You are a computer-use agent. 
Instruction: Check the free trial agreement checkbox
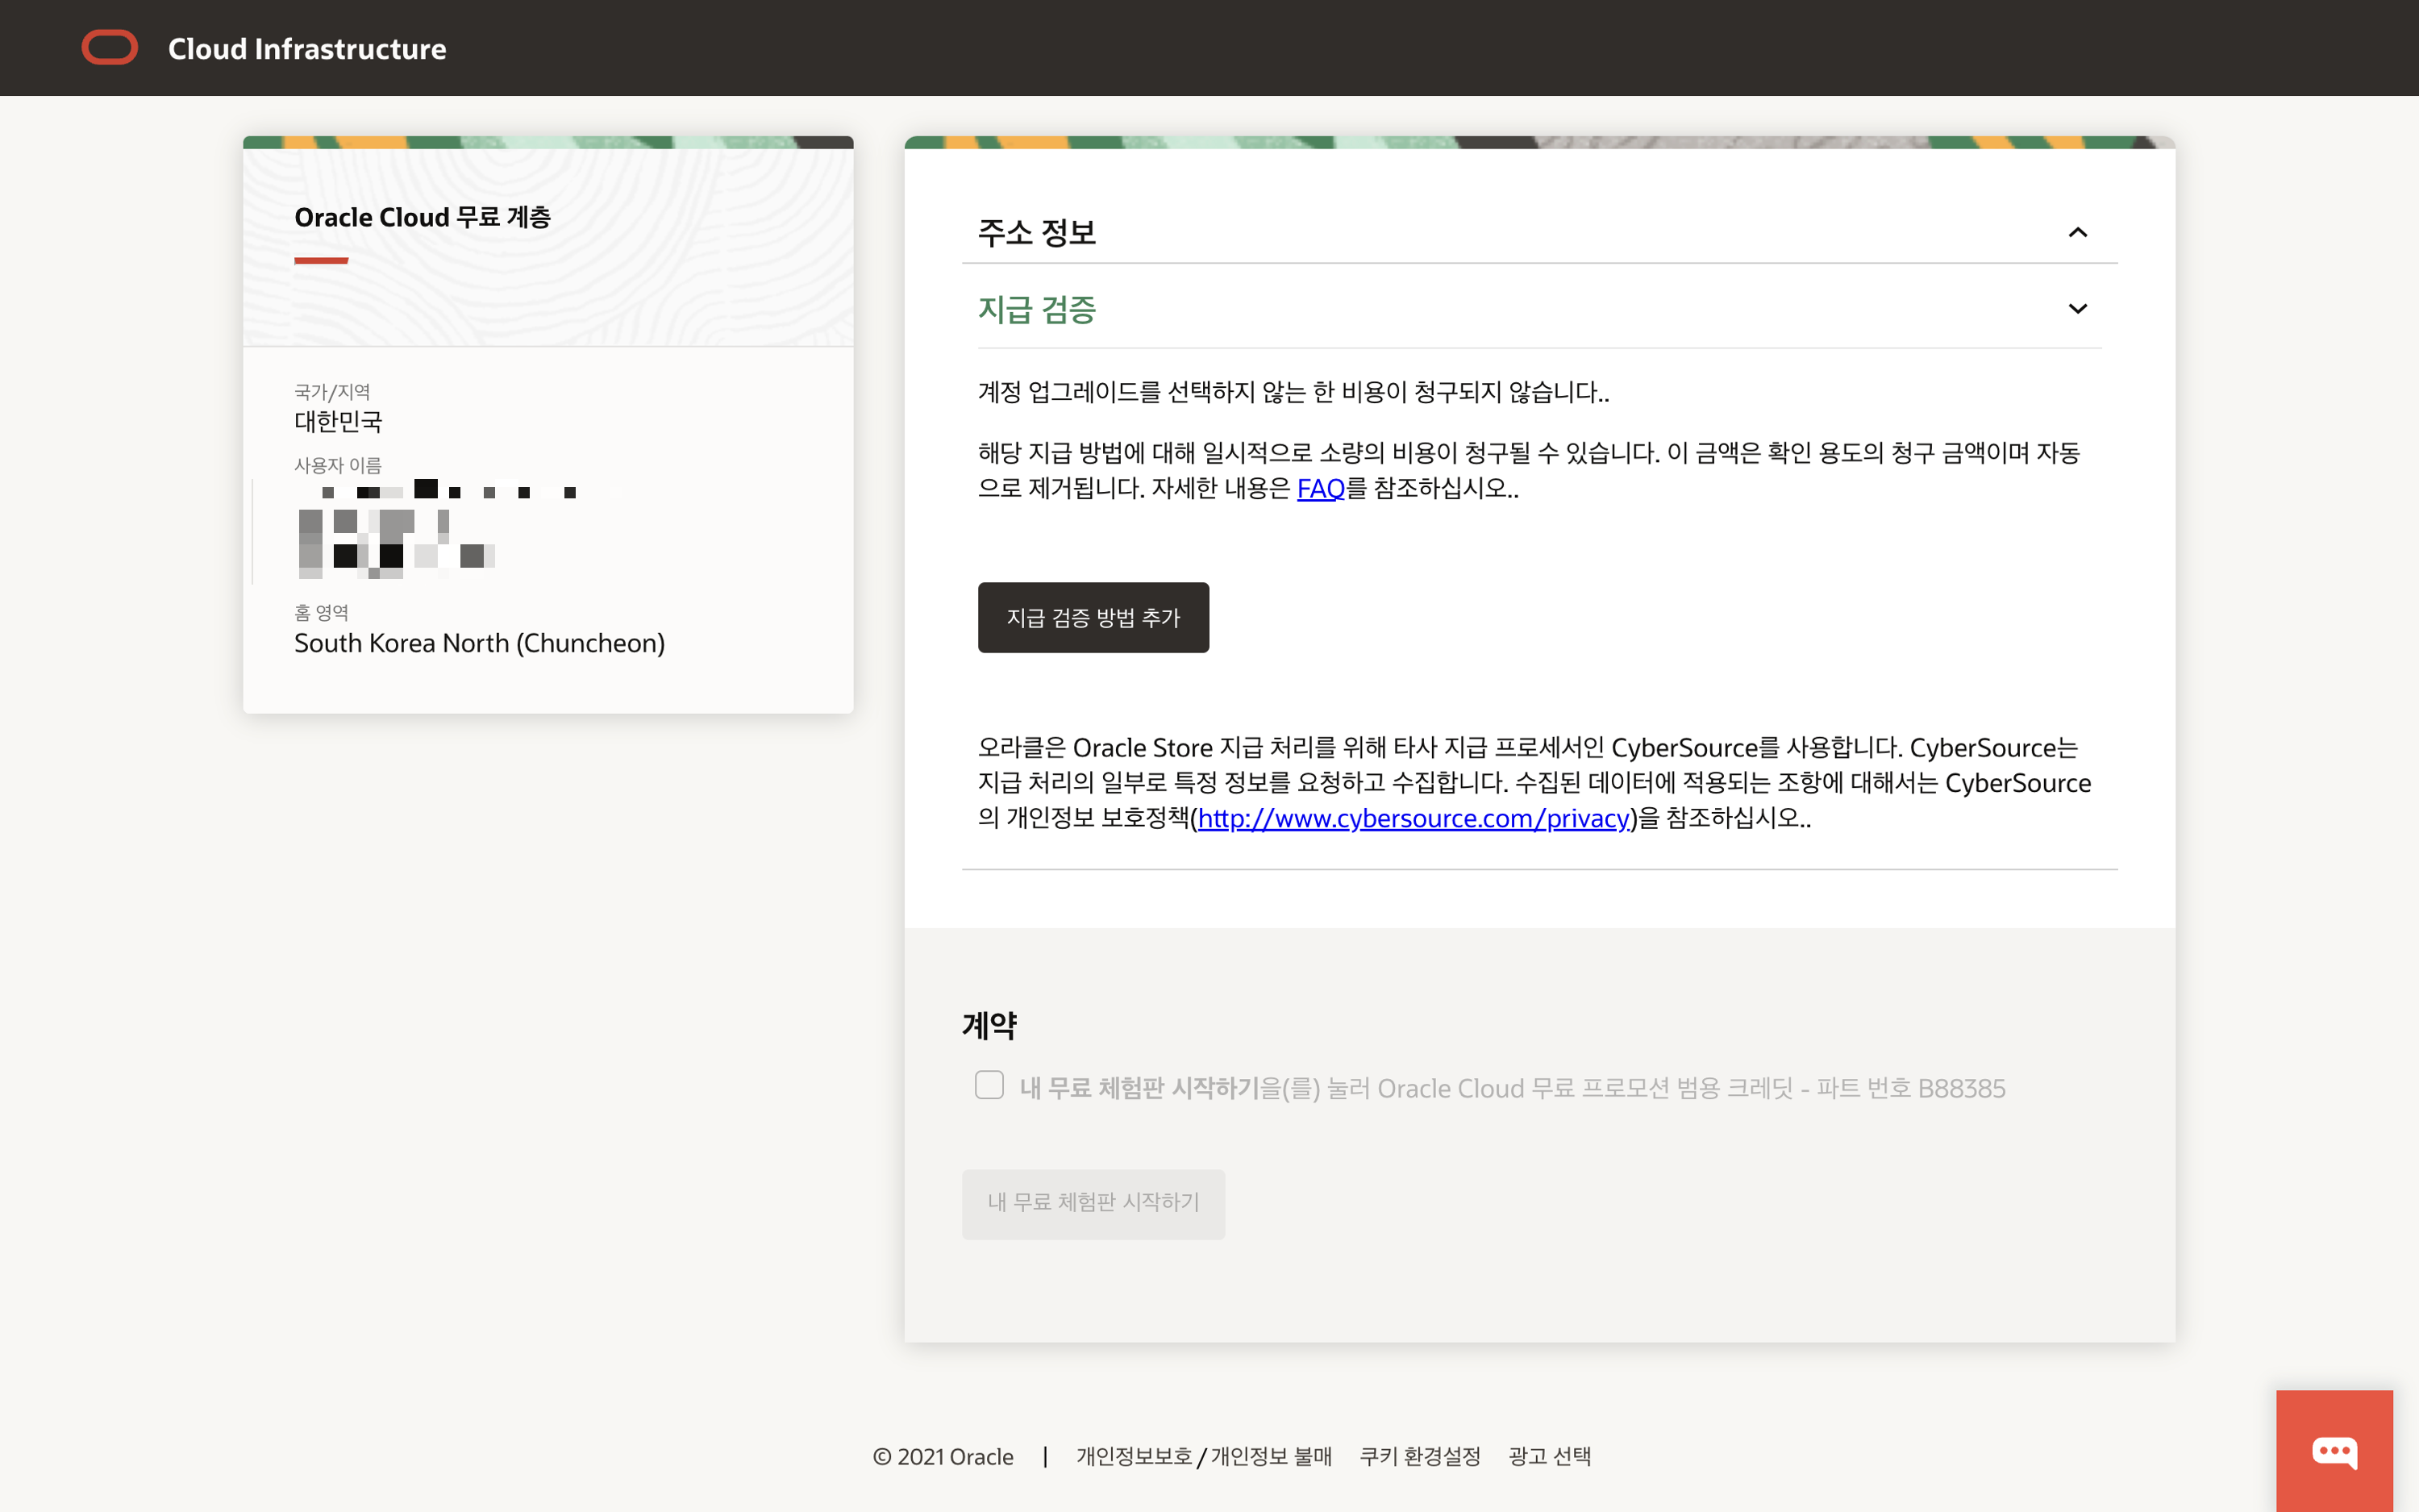989,1085
